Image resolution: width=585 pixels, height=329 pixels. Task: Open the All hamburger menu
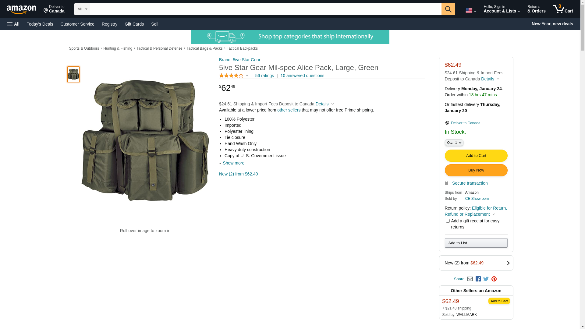pyautogui.click(x=13, y=24)
